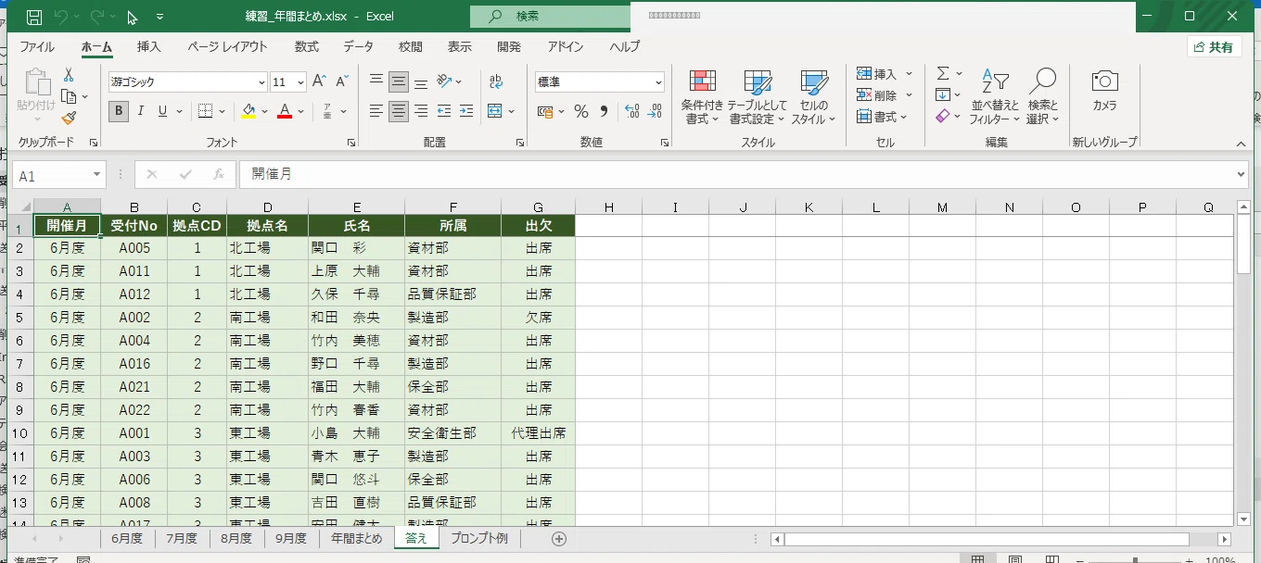Toggle Align Right
The height and width of the screenshot is (563, 1261).
coord(421,111)
